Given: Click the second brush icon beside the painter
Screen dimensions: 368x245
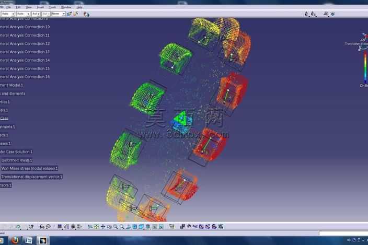Looking at the screenshot, I should click(x=76, y=14).
